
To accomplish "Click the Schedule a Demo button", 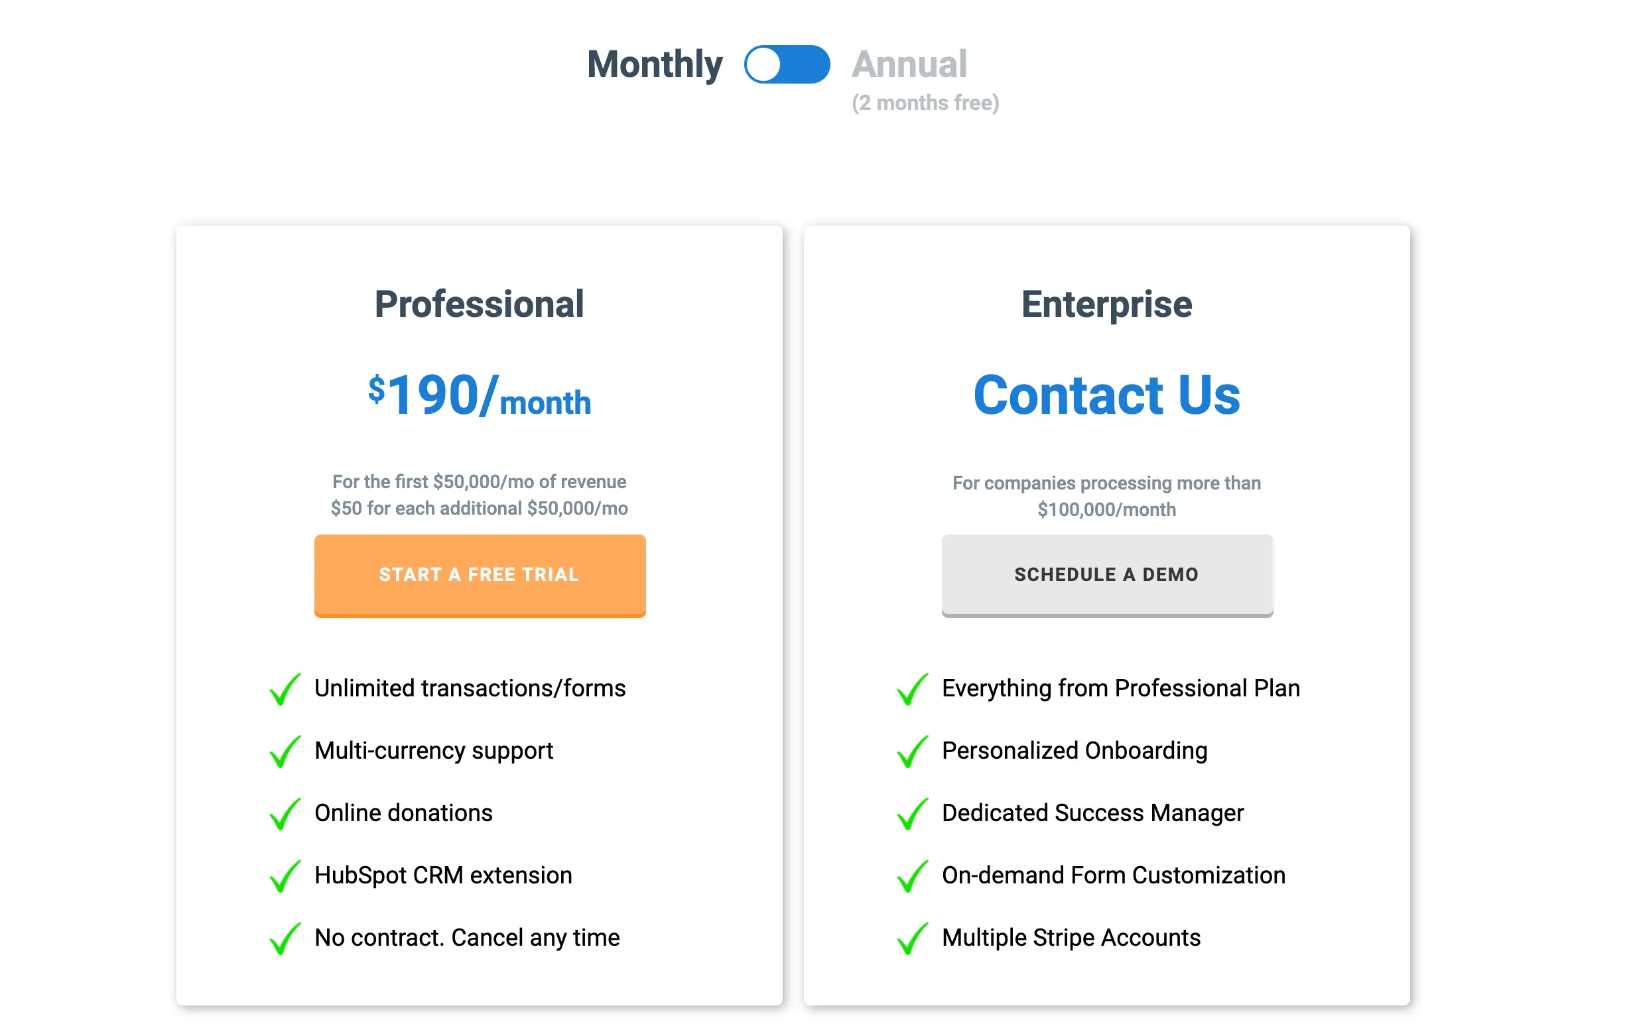I will click(1107, 575).
